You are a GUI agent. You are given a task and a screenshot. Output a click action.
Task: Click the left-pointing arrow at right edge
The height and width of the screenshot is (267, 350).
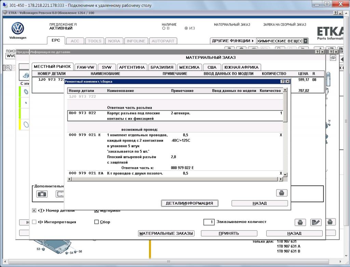point(342,59)
